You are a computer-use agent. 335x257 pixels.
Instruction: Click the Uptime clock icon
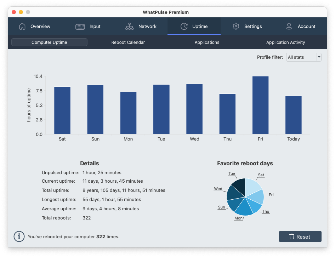(x=184, y=26)
